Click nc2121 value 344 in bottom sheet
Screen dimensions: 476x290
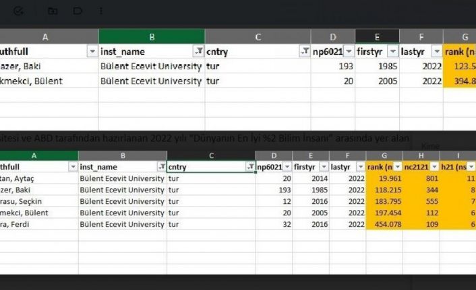pos(421,190)
